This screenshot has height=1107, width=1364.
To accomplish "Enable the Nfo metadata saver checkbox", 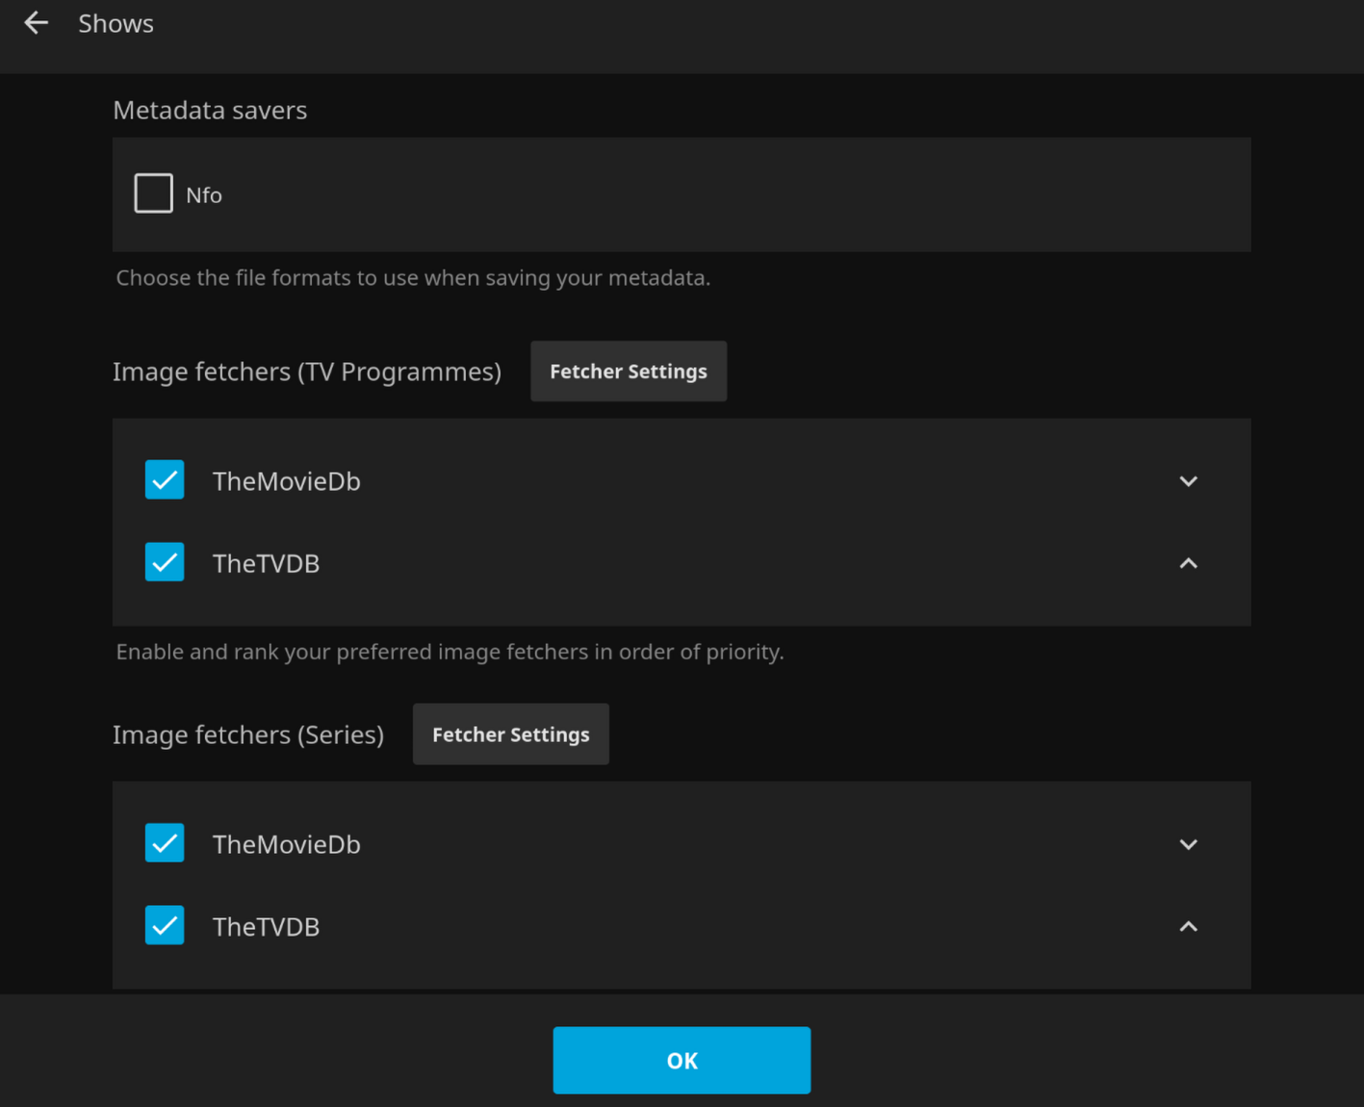I will 153,193.
